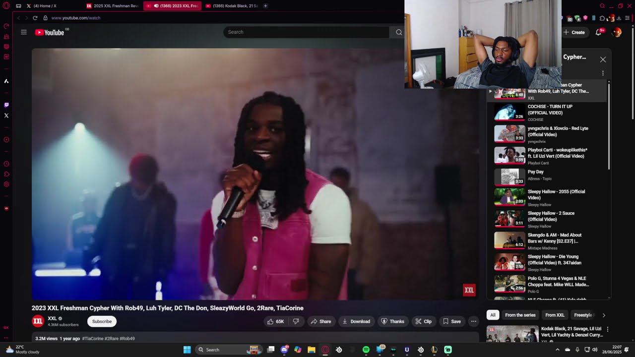Click the Clip button
Viewport: 635px width, 357px height.
pyautogui.click(x=424, y=321)
